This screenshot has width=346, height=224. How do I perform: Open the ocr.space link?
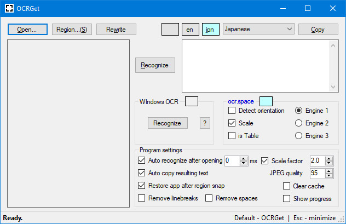(241, 101)
